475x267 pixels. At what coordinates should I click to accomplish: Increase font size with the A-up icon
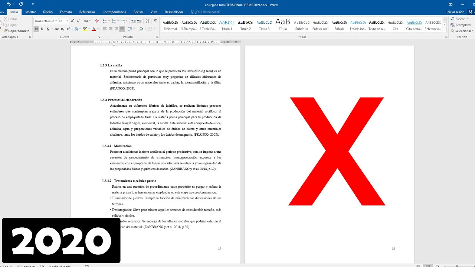pyautogui.click(x=73, y=21)
